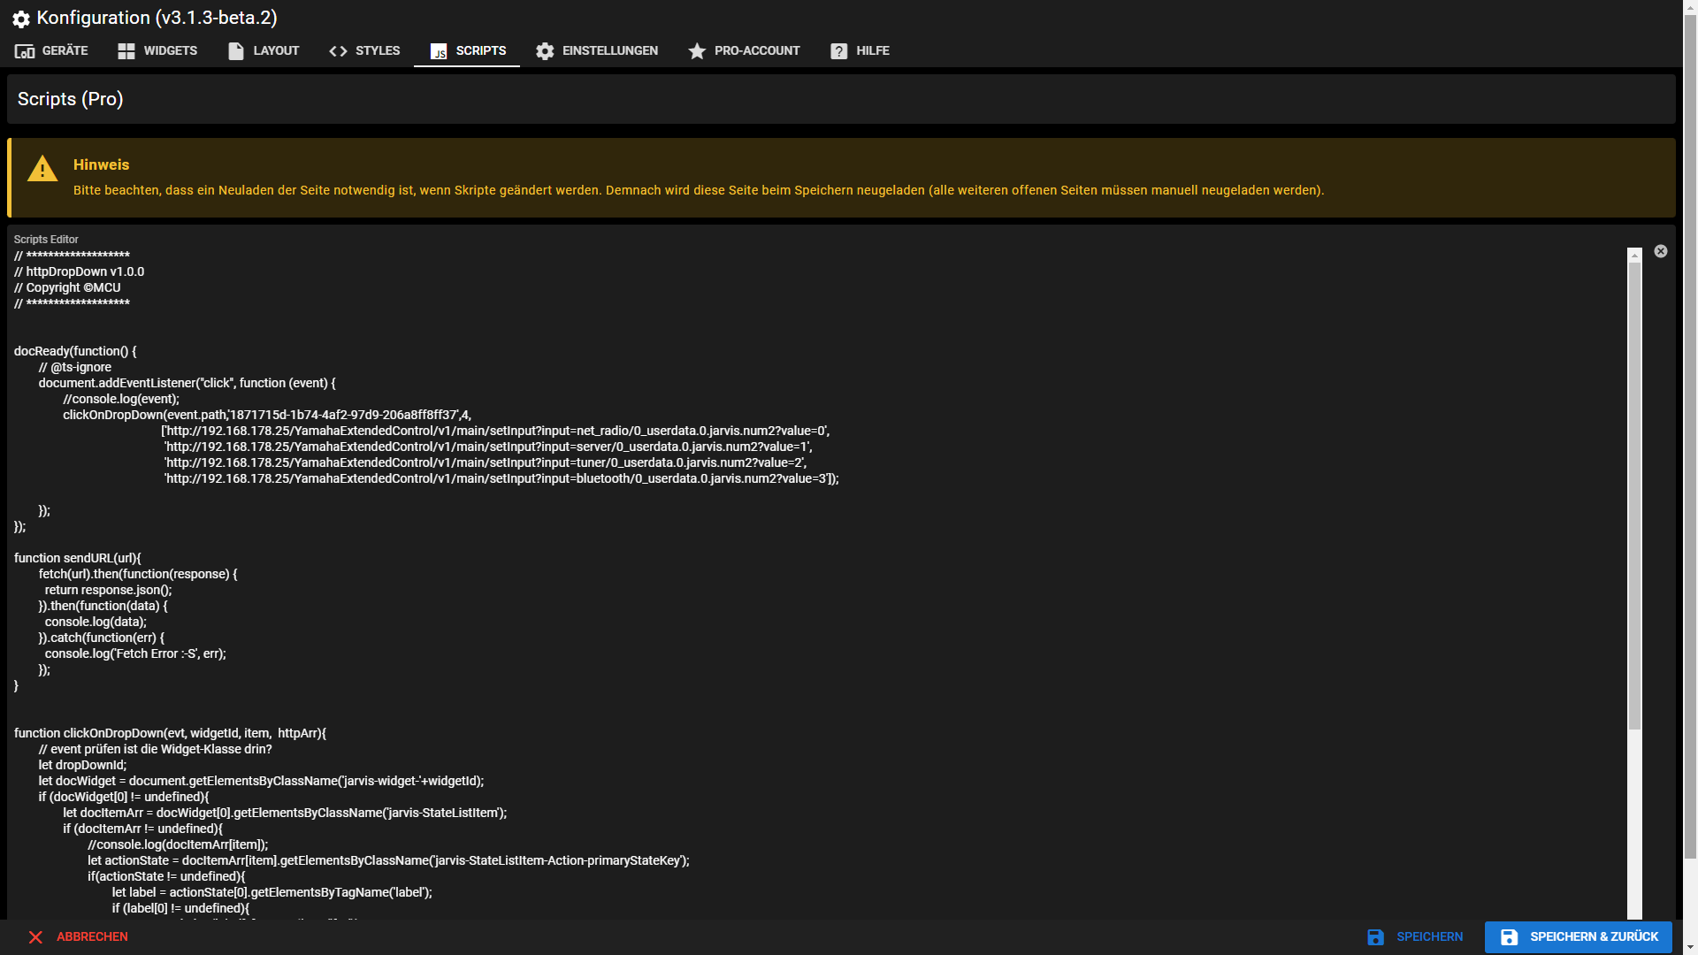Screen dimensions: 1698x955
Task: Open the Geräte tab
Action: click(x=51, y=50)
